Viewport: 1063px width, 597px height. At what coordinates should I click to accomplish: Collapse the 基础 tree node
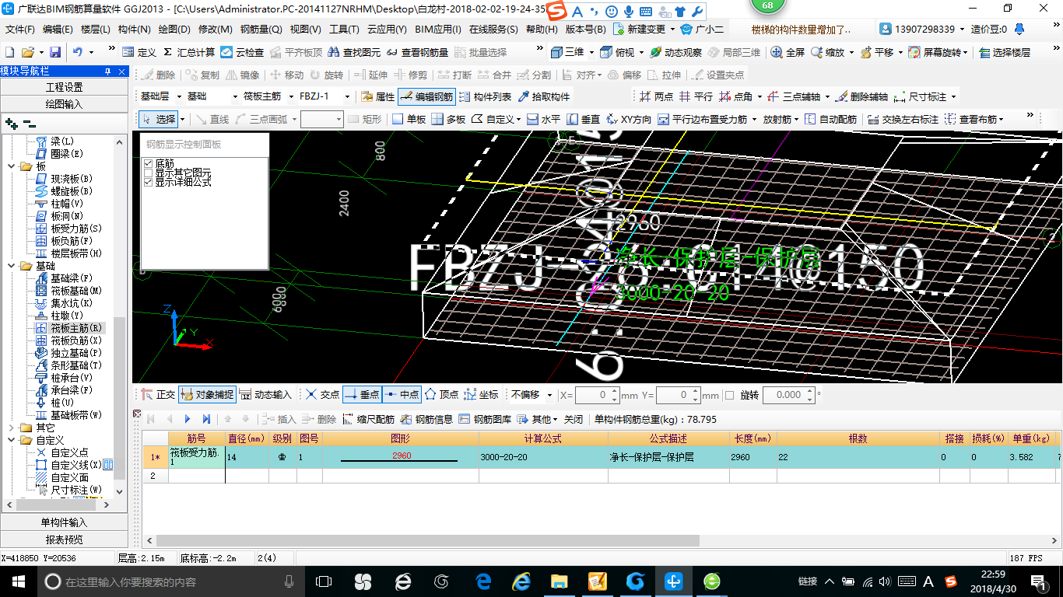coord(11,266)
